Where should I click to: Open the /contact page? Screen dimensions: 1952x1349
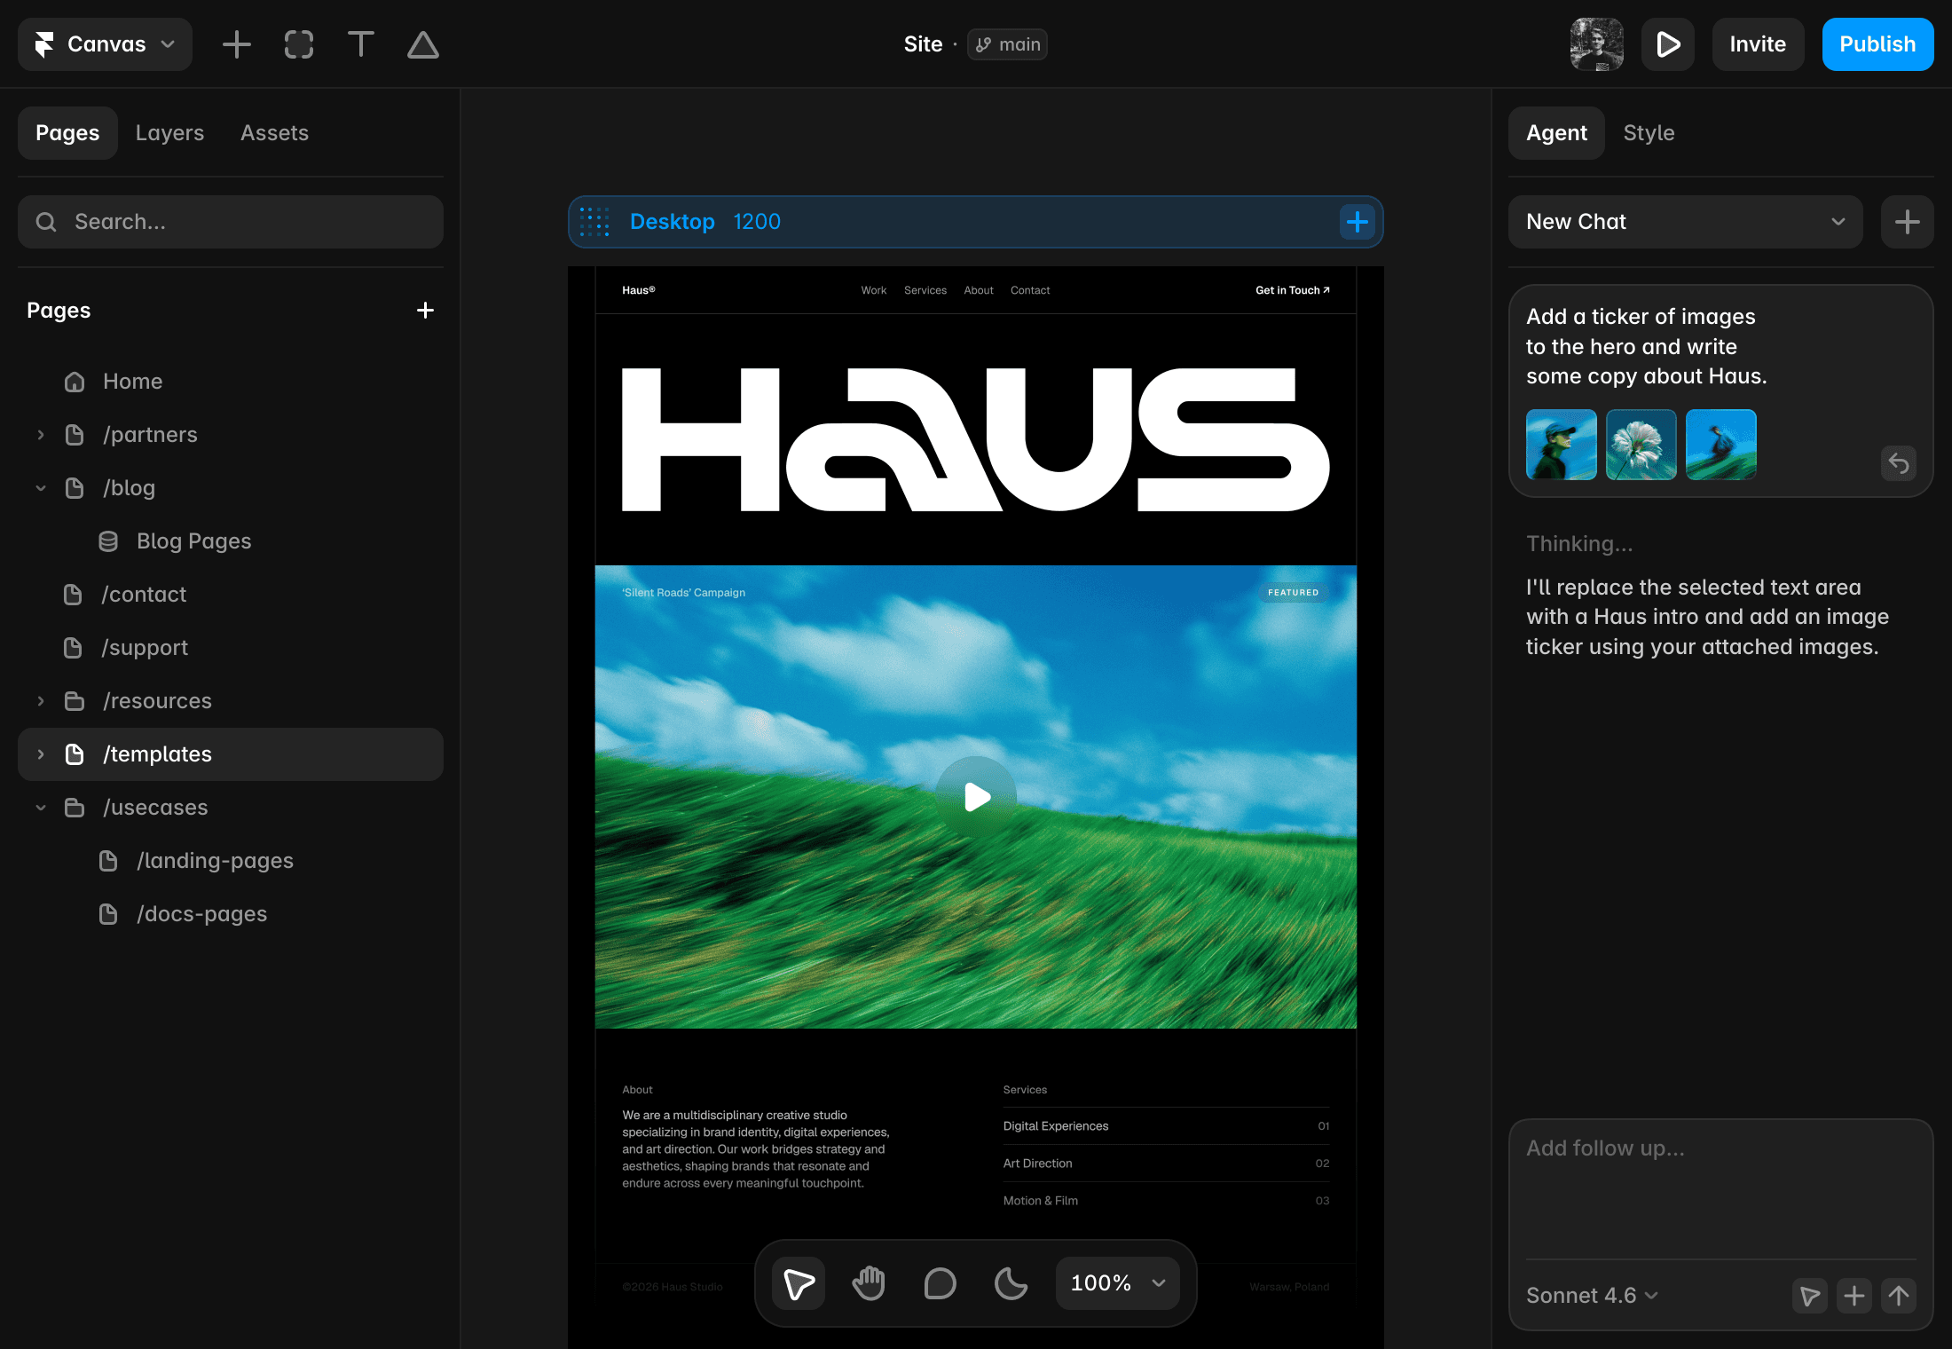point(231,595)
